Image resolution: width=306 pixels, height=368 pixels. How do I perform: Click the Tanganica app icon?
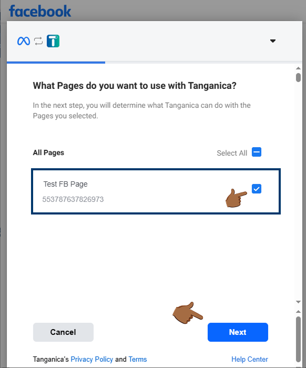[53, 41]
